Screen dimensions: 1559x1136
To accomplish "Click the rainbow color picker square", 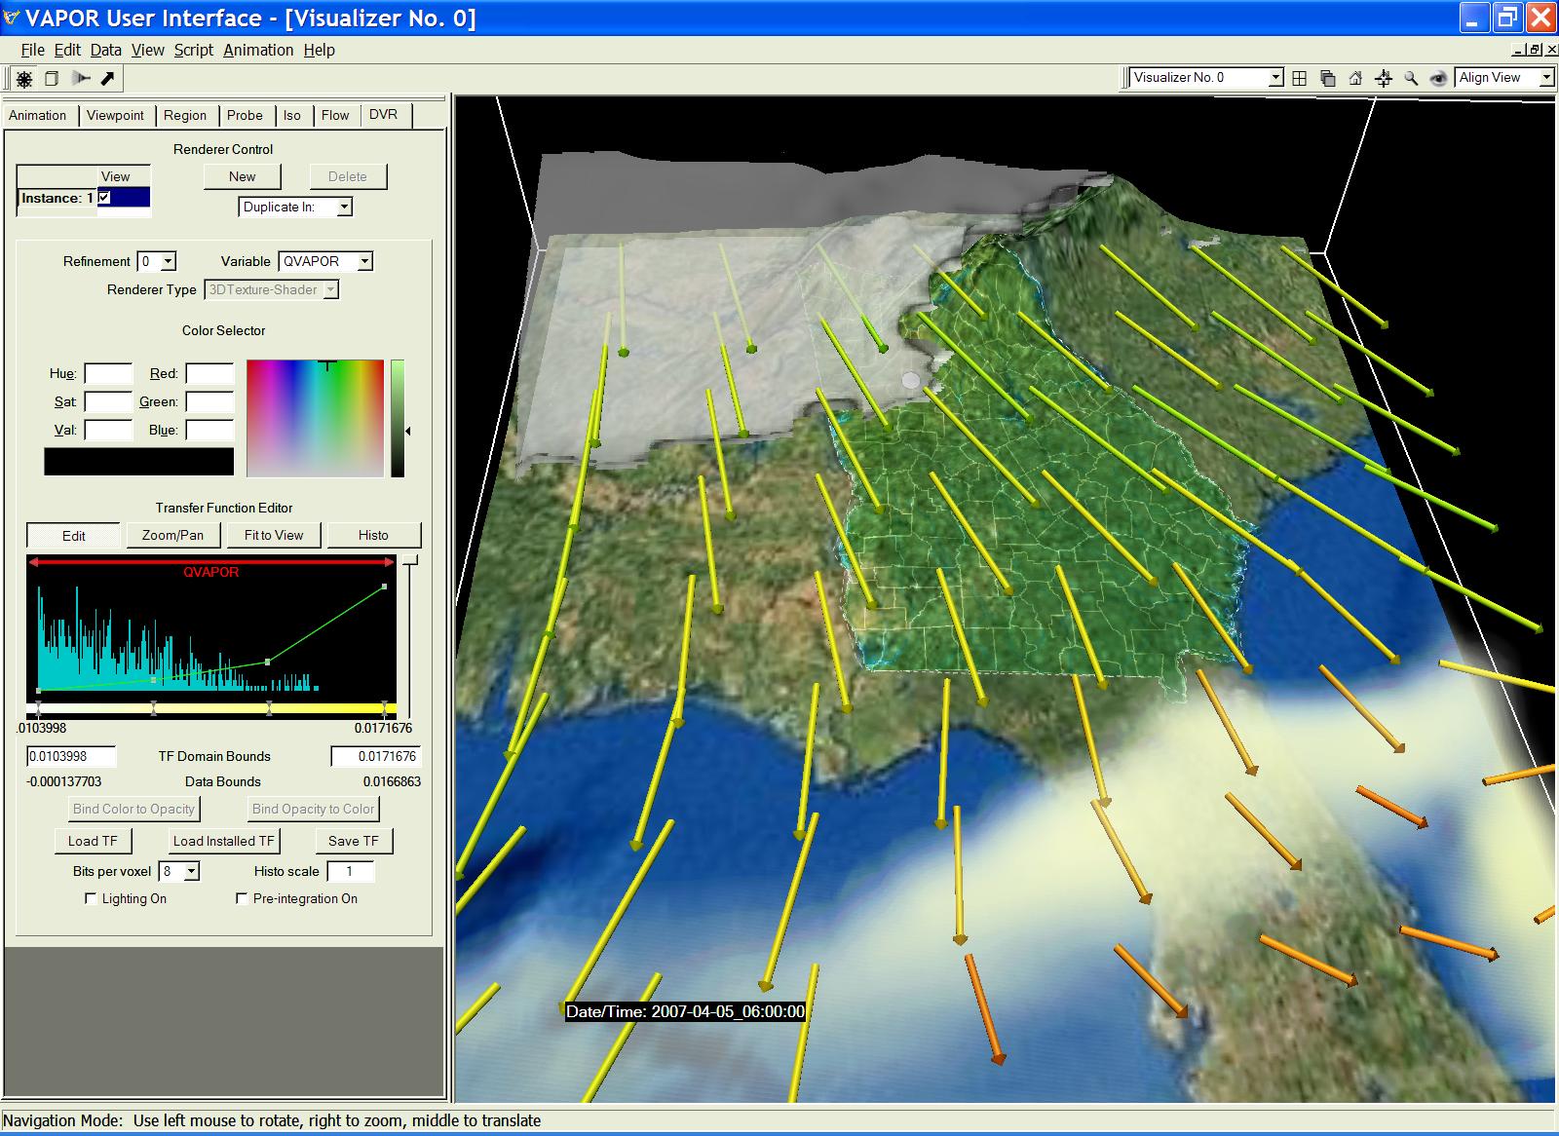I will 315,418.
